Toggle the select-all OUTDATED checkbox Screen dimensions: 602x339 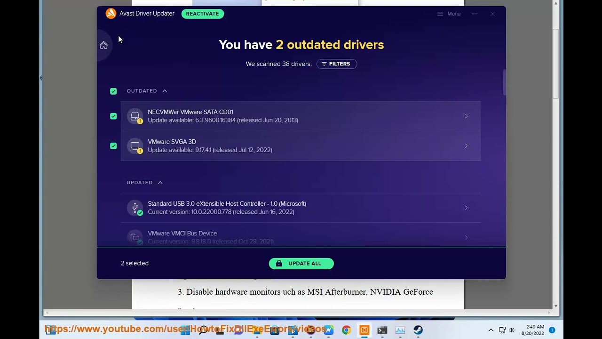click(x=113, y=91)
